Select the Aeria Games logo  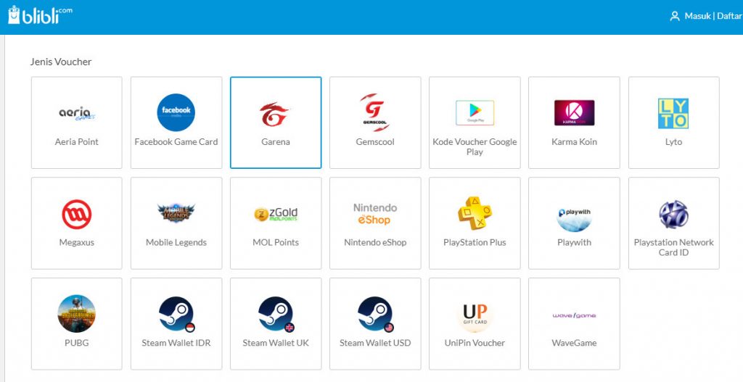pyautogui.click(x=77, y=113)
